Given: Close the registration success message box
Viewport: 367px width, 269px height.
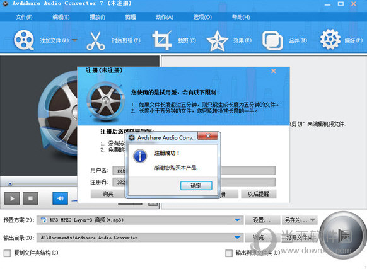Looking at the screenshot, I should (x=207, y=135).
